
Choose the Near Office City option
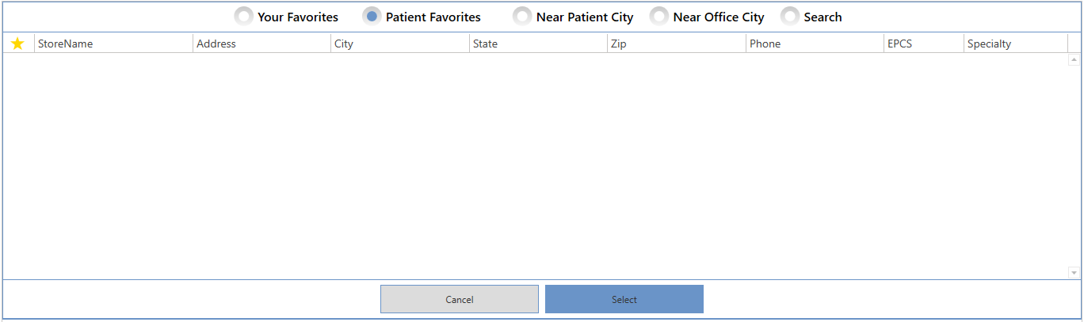pos(659,17)
